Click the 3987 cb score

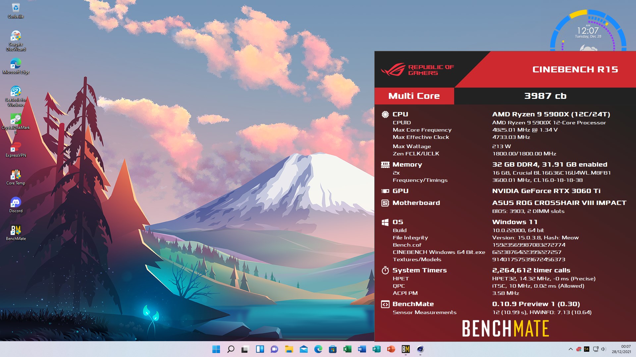[545, 96]
